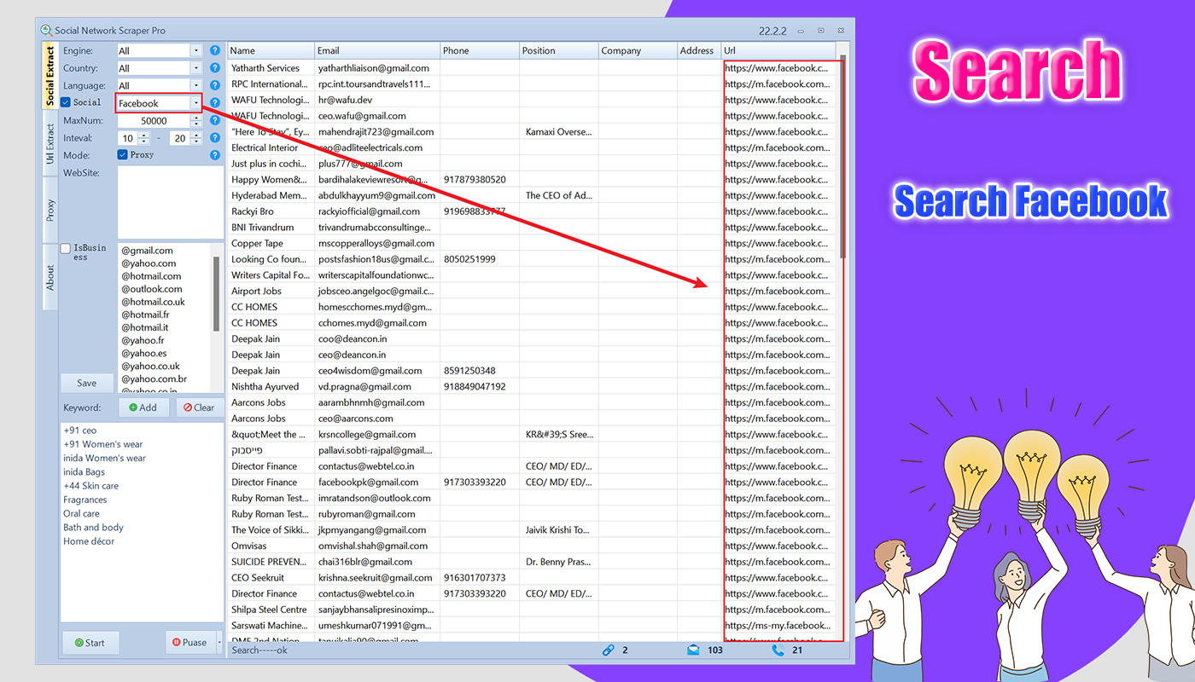Click the phone icon showing 21 results
Viewport: 1195px width, 682px height.
click(x=778, y=650)
